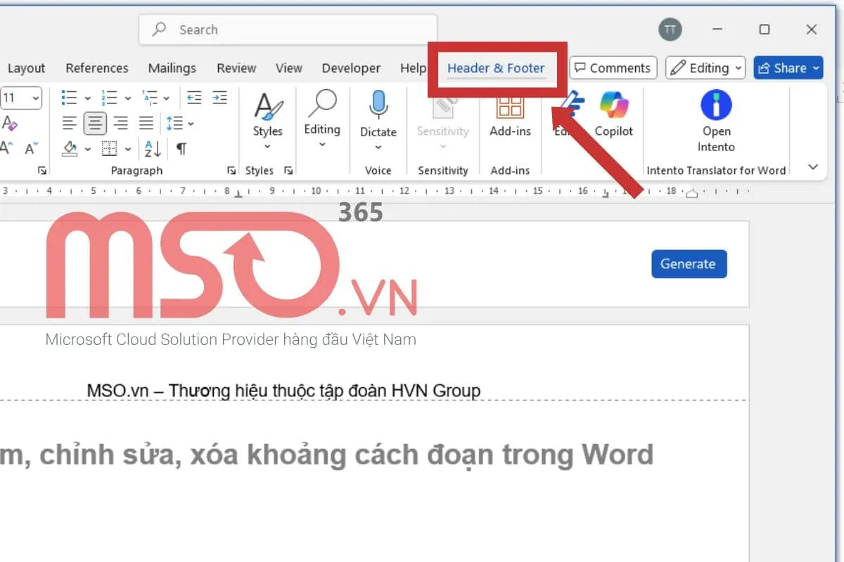Click in the Search box
The image size is (844, 562).
[288, 30]
